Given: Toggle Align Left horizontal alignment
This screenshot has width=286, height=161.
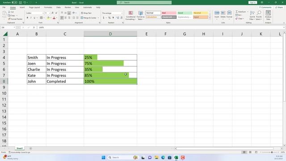Looking at the screenshot, I should coord(62,18).
